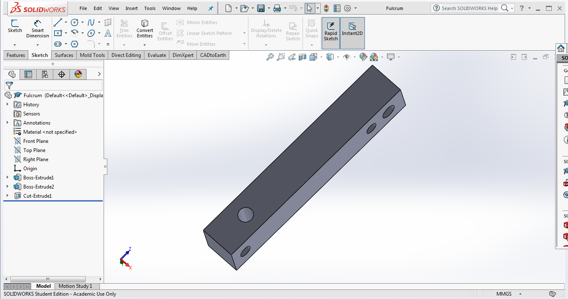Select Material <not specified> in the tree

(50, 132)
